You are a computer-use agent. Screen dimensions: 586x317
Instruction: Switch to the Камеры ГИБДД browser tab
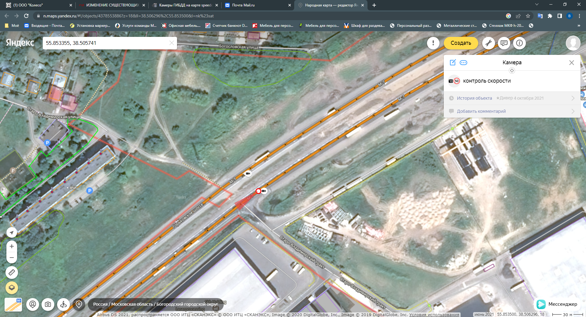185,5
